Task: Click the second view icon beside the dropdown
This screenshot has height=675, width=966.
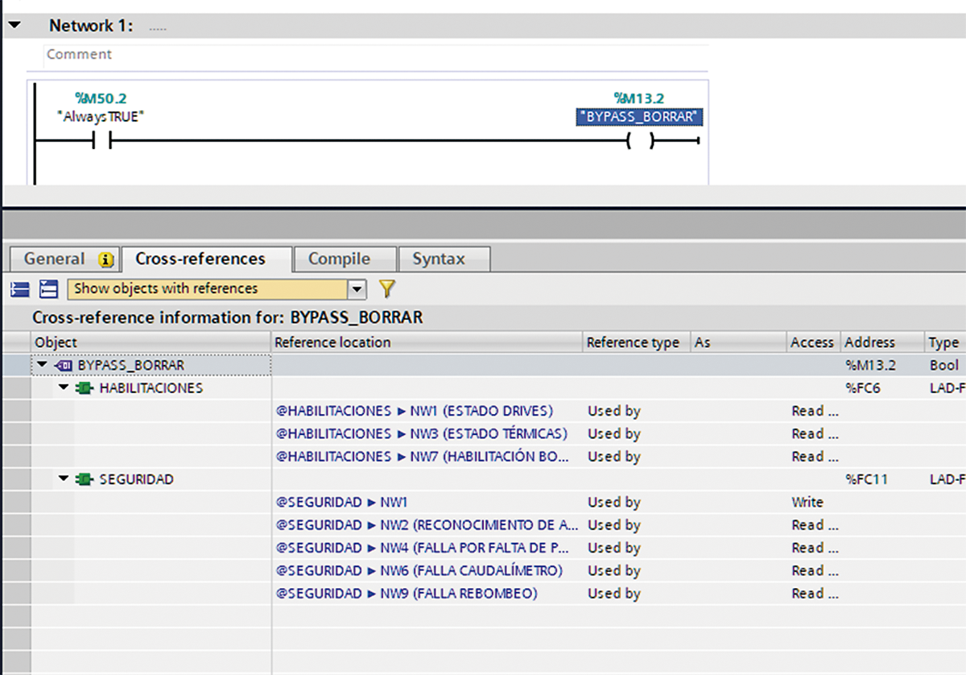Action: 49,289
